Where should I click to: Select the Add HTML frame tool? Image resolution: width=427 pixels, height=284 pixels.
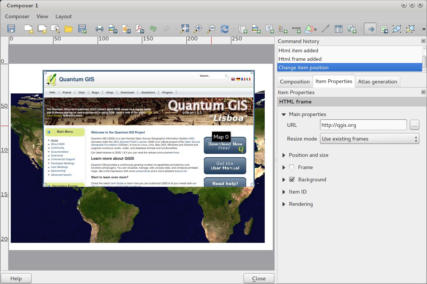click(x=352, y=29)
